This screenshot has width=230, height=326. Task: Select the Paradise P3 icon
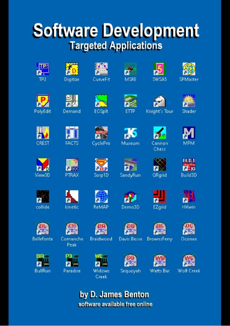click(72, 260)
